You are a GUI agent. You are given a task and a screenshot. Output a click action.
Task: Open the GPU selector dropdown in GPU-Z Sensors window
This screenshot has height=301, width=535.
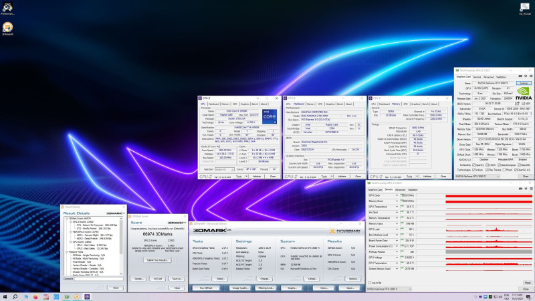click(389, 289)
